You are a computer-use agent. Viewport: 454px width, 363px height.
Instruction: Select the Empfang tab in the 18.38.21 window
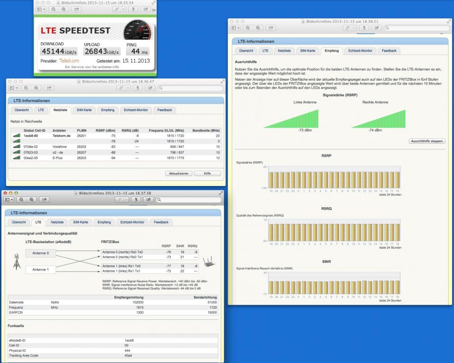(x=331, y=51)
